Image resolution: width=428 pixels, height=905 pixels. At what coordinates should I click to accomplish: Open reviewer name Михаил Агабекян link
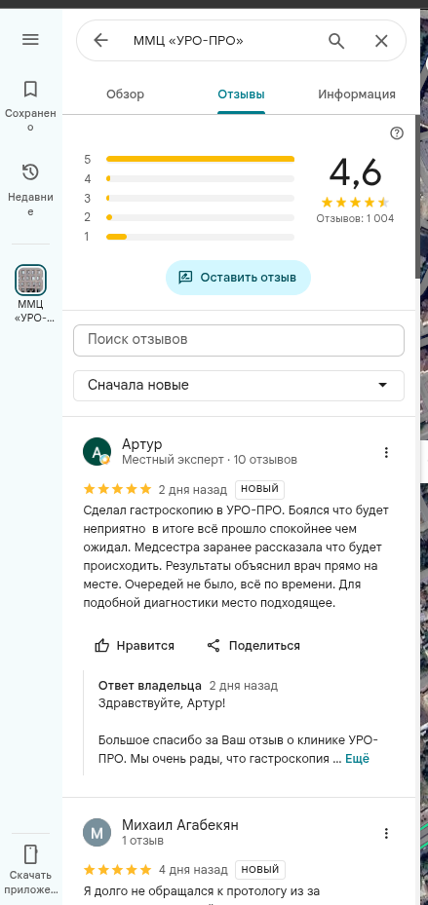[180, 825]
